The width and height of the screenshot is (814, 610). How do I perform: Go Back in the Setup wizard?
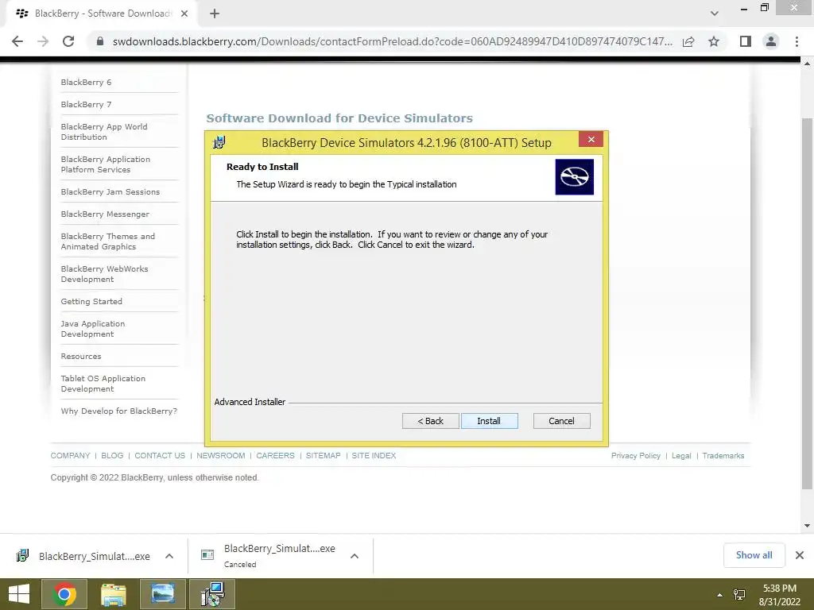coord(430,421)
